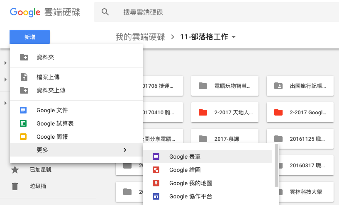The height and width of the screenshot is (205, 339).
Task: Click the Google logo
Action: coord(25,12)
